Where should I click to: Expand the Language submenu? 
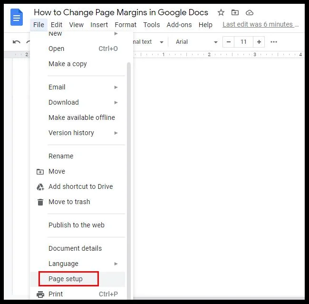(x=78, y=264)
